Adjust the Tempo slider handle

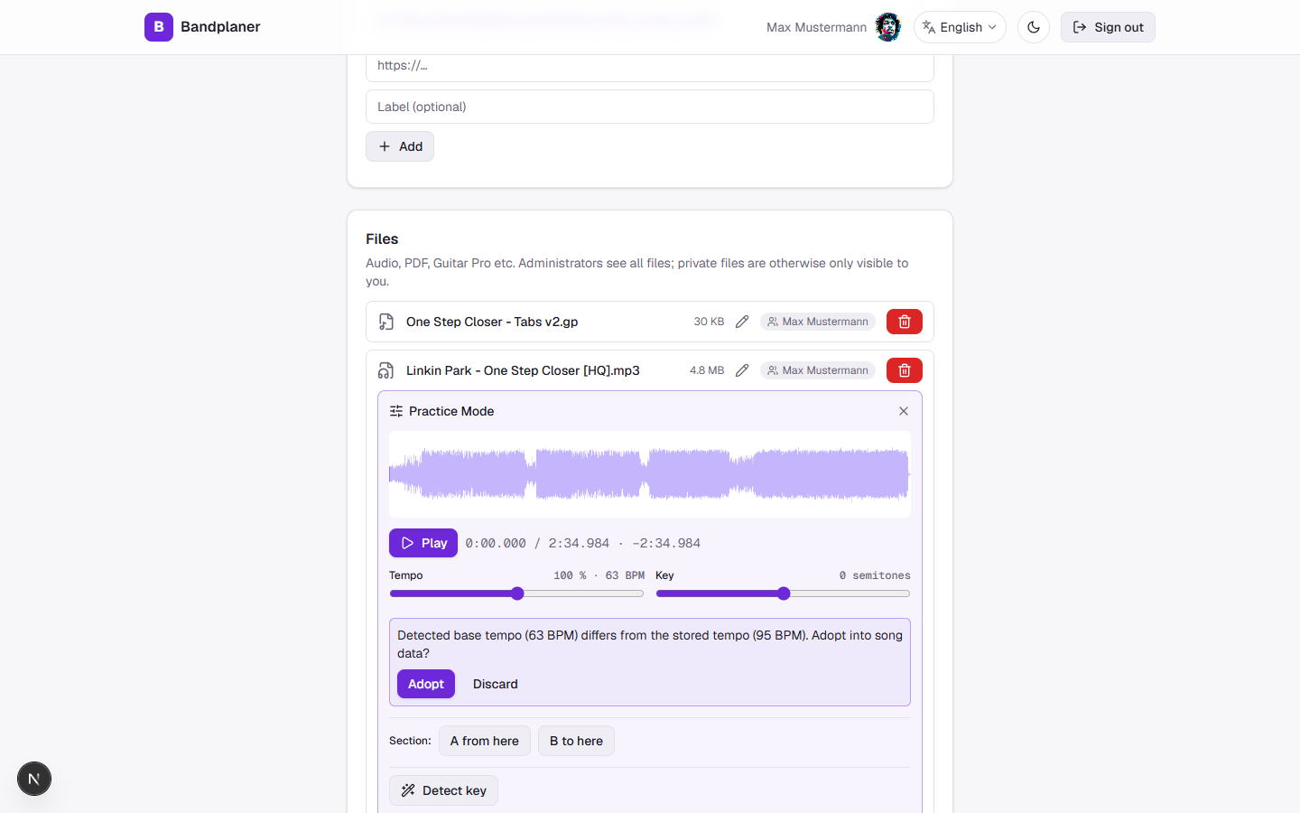click(x=517, y=593)
